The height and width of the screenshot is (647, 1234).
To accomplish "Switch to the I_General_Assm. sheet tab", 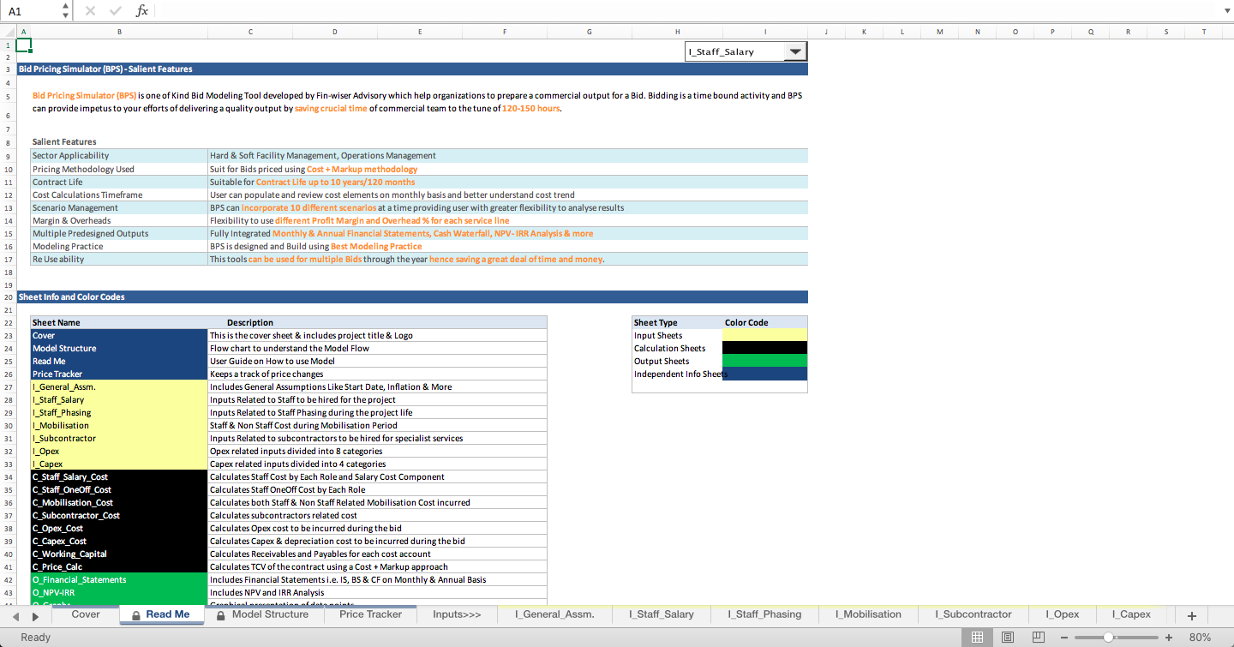I will click(x=554, y=614).
